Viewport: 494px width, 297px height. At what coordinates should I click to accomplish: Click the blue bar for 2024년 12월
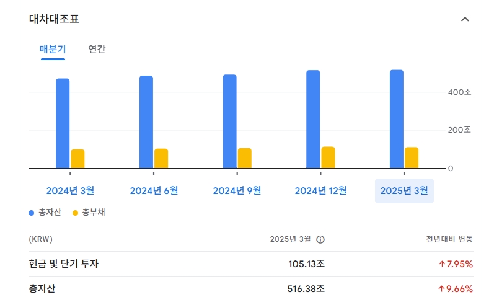pos(313,119)
